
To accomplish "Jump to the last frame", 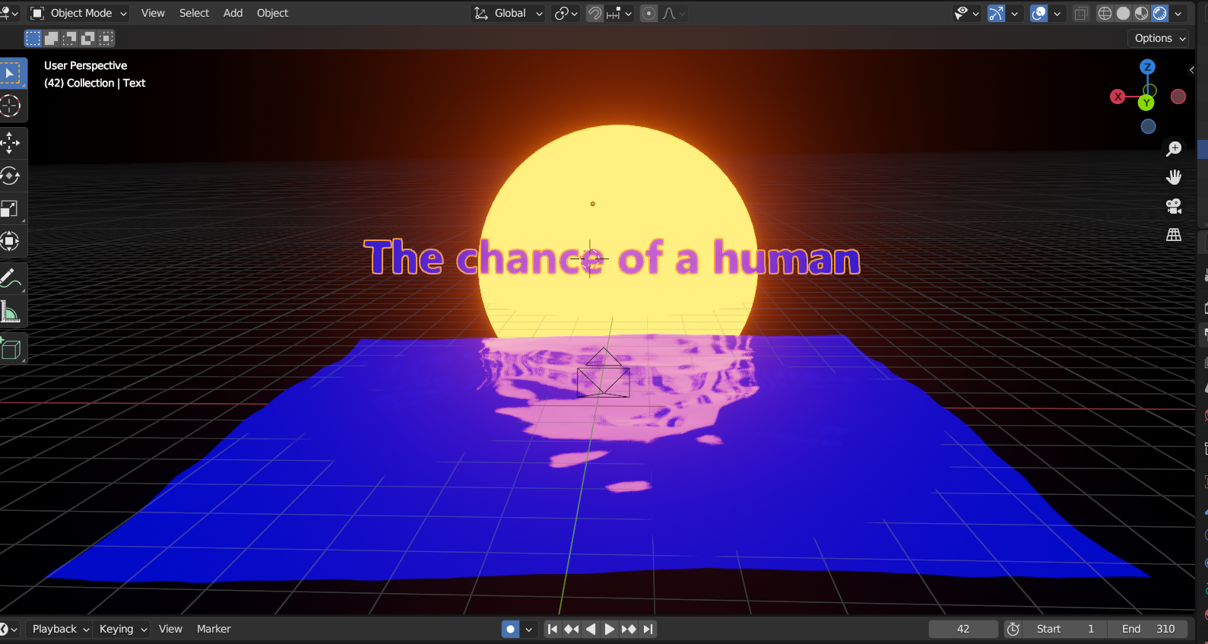I will click(x=648, y=629).
